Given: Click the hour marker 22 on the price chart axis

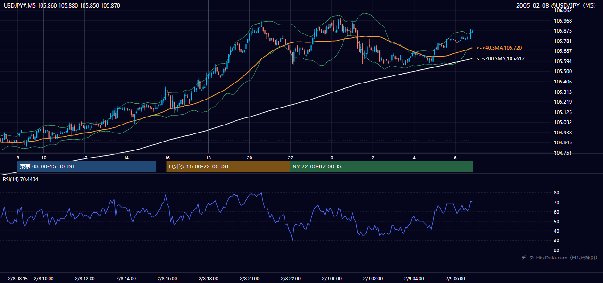Looking at the screenshot, I should click(x=291, y=158).
